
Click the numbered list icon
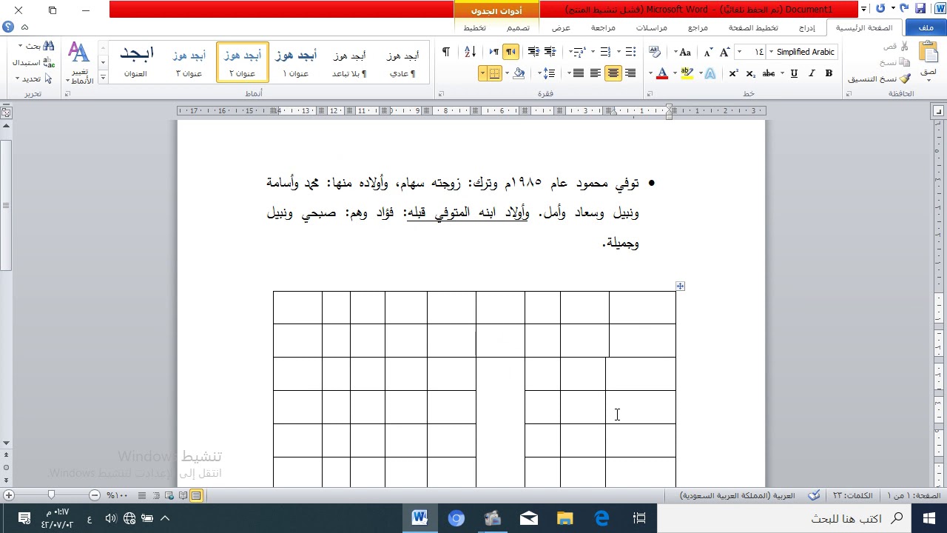(x=605, y=52)
